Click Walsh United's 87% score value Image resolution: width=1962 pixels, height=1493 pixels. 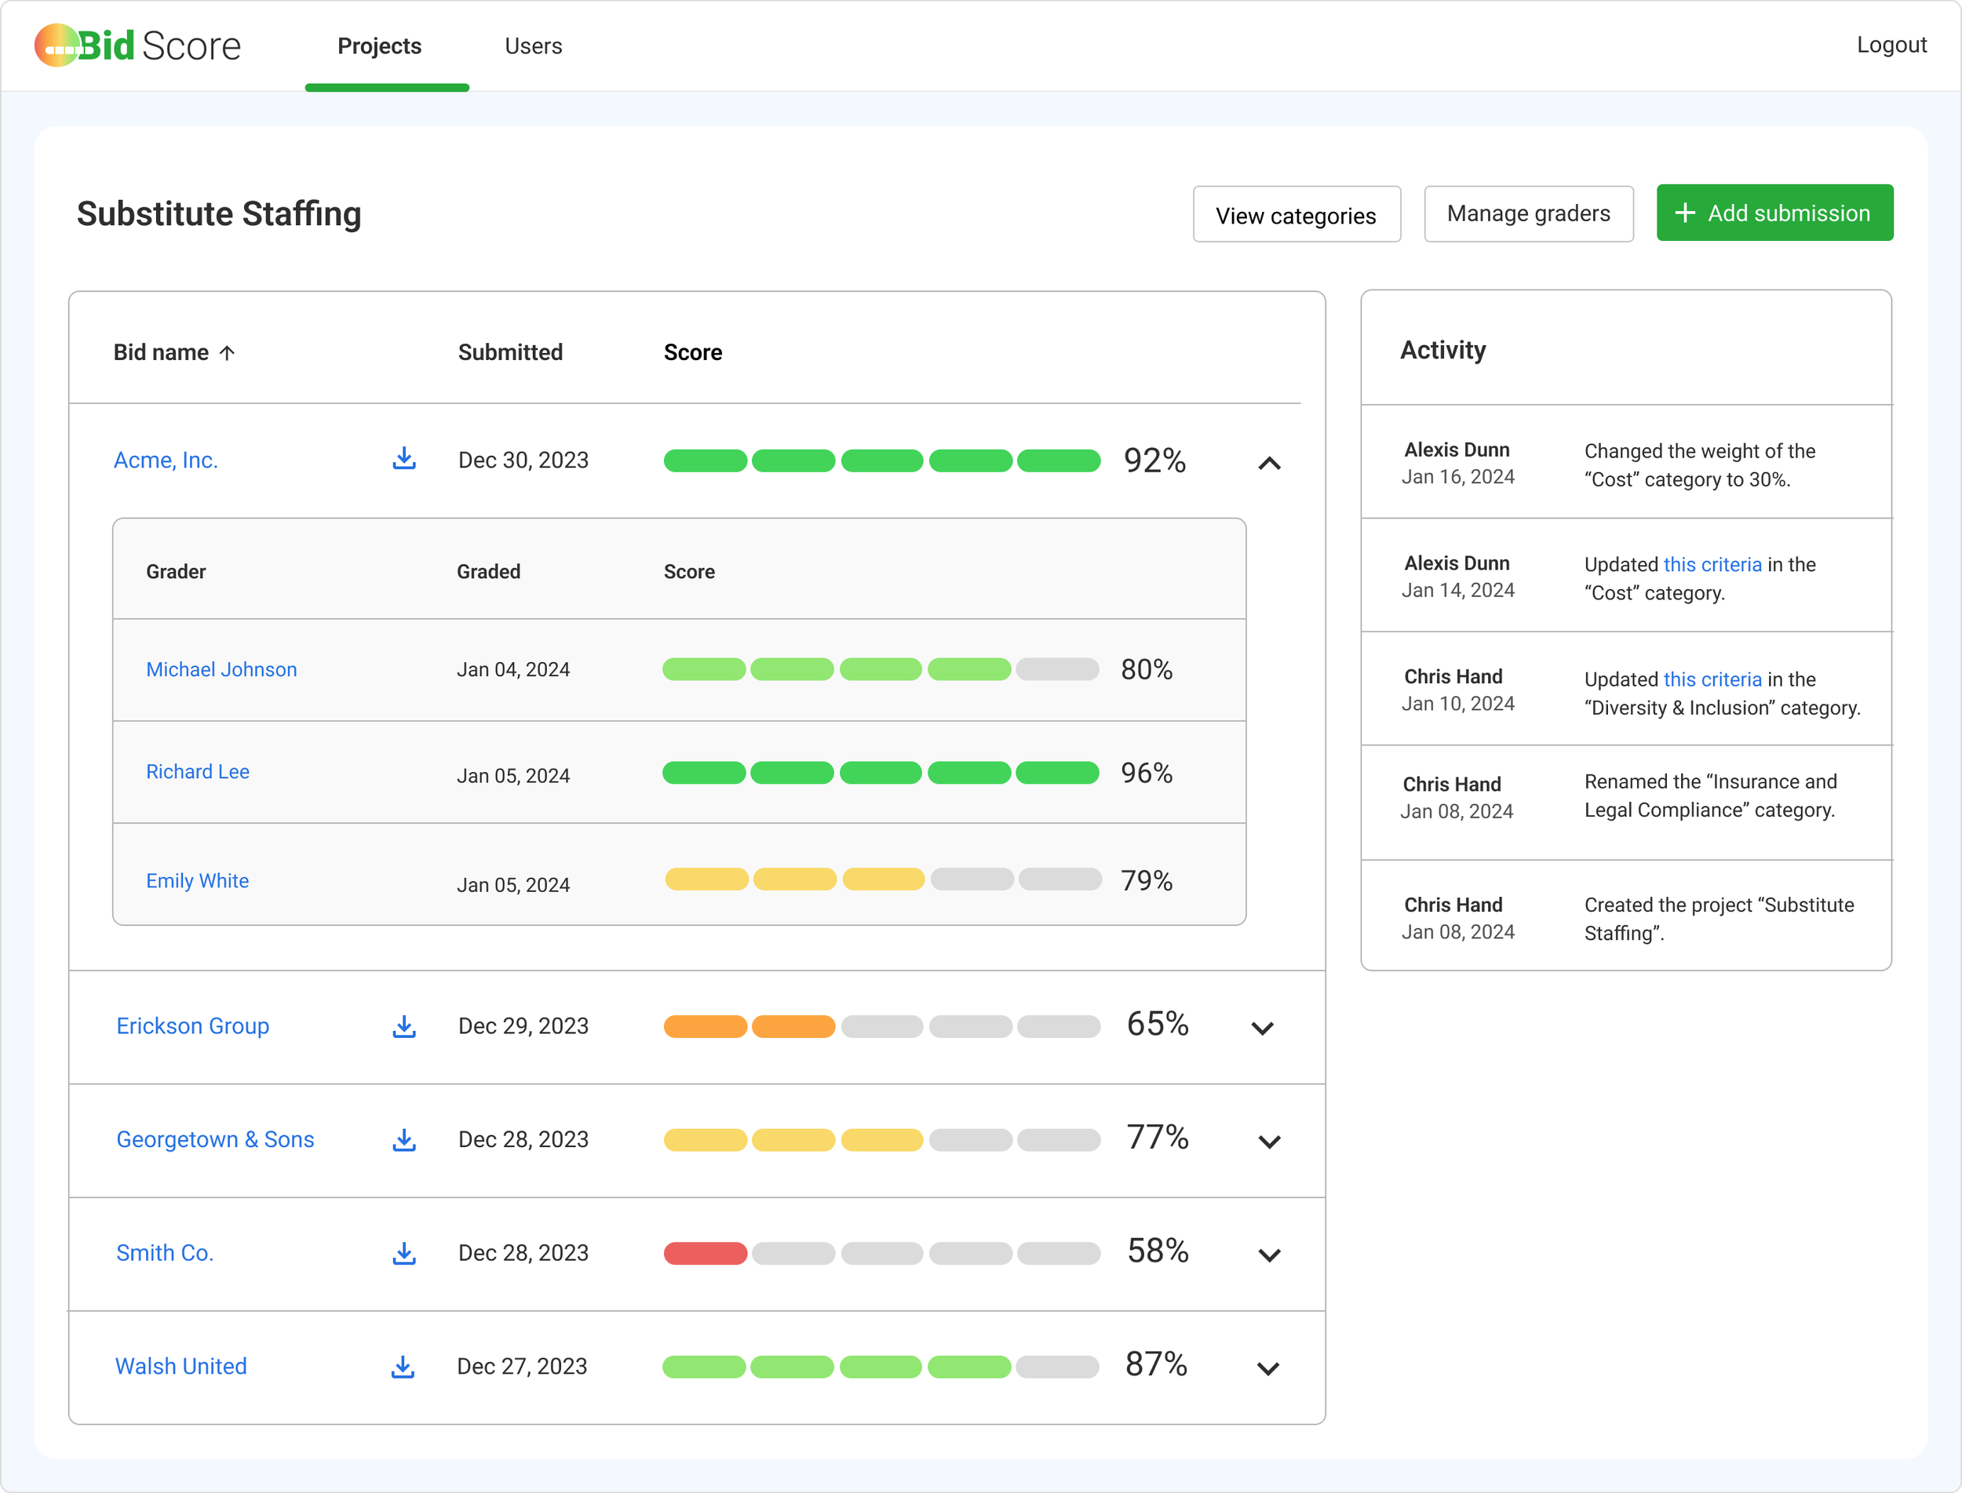(x=1156, y=1364)
